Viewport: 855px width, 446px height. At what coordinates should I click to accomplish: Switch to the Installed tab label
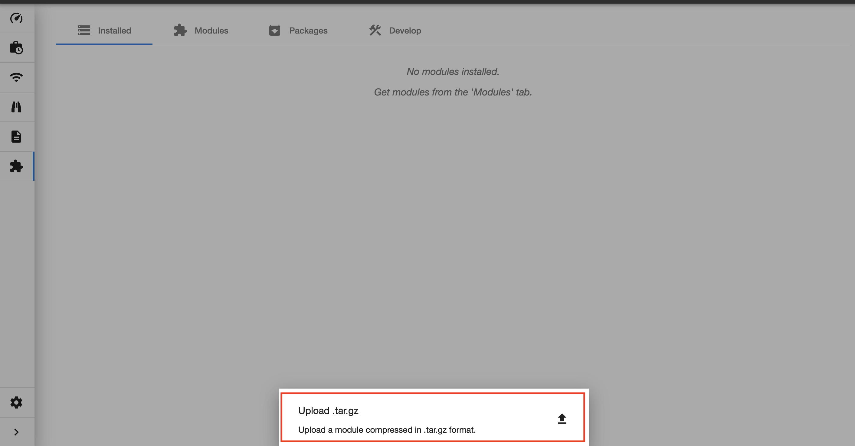114,31
